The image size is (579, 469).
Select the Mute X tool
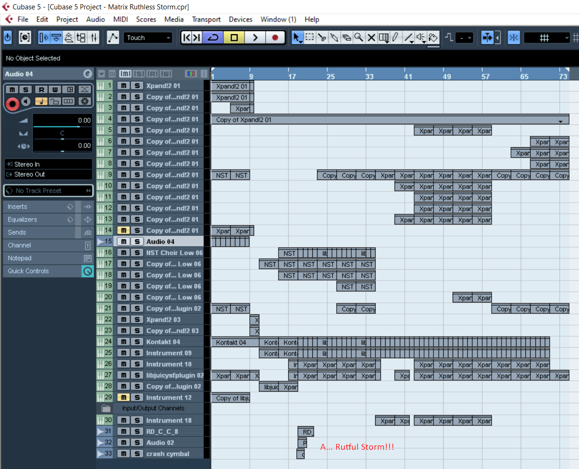coord(371,38)
